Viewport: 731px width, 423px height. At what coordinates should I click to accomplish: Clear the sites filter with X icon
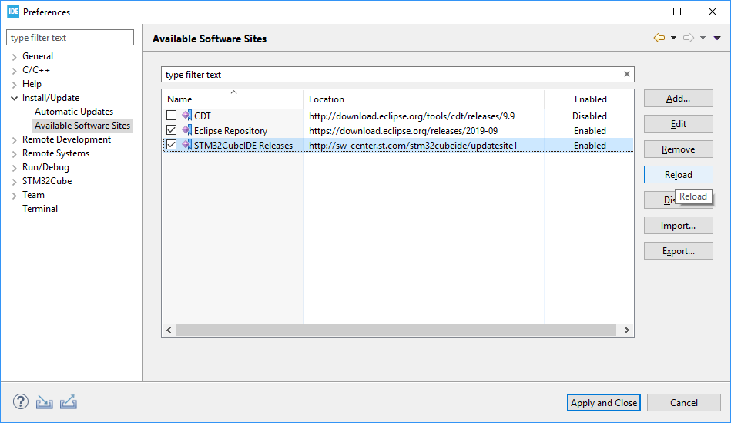coord(626,74)
